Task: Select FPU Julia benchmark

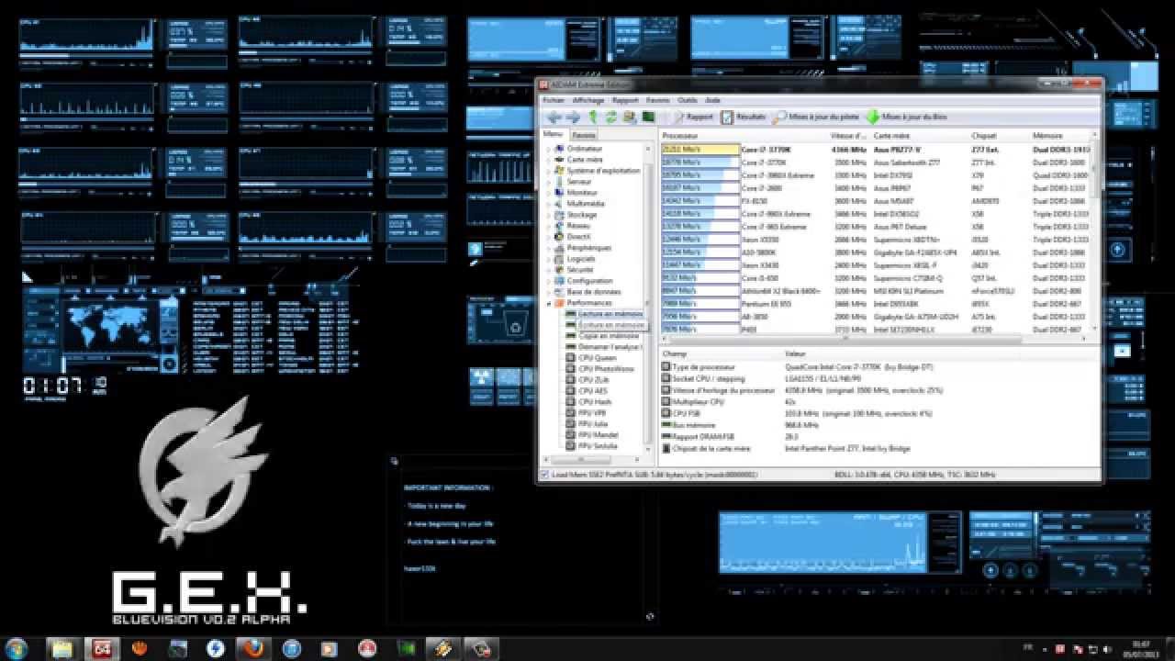Action: click(594, 424)
